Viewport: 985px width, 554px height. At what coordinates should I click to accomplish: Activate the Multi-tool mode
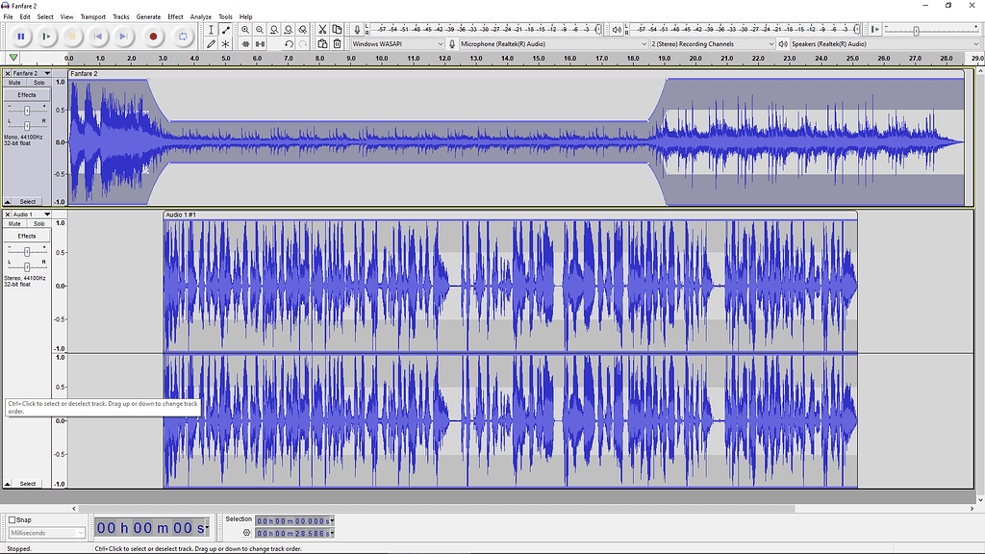225,43
